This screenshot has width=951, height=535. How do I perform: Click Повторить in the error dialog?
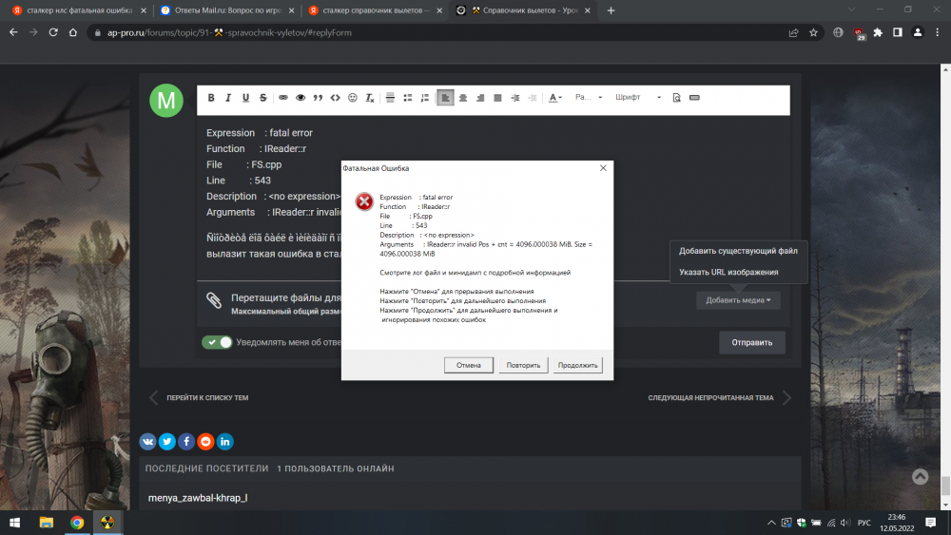523,365
